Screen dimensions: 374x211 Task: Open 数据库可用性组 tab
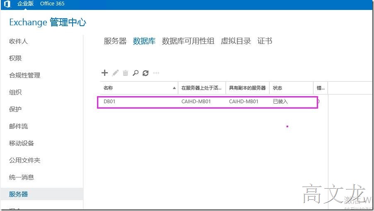pos(188,41)
